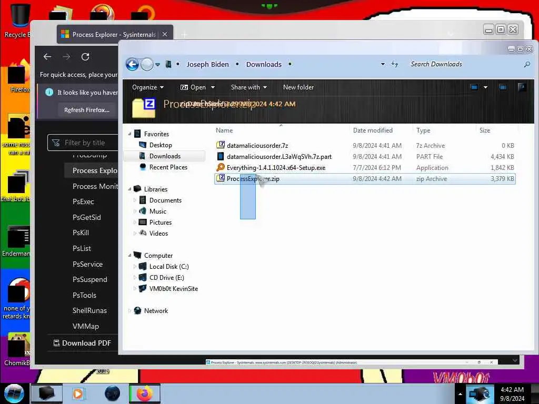Focus the Search Downloads field
Screen dimensions: 539x404
point(464,64)
